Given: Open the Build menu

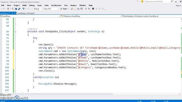Looking at the screenshot, I should (24, 5).
